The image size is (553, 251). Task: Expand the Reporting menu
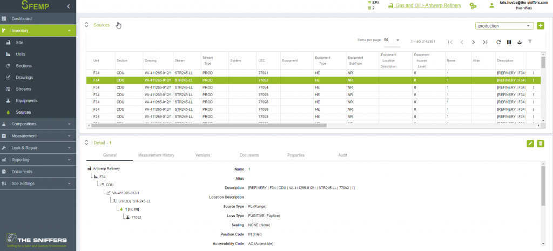(x=38, y=160)
